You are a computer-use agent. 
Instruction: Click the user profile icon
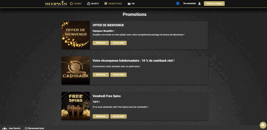tap(199, 4)
